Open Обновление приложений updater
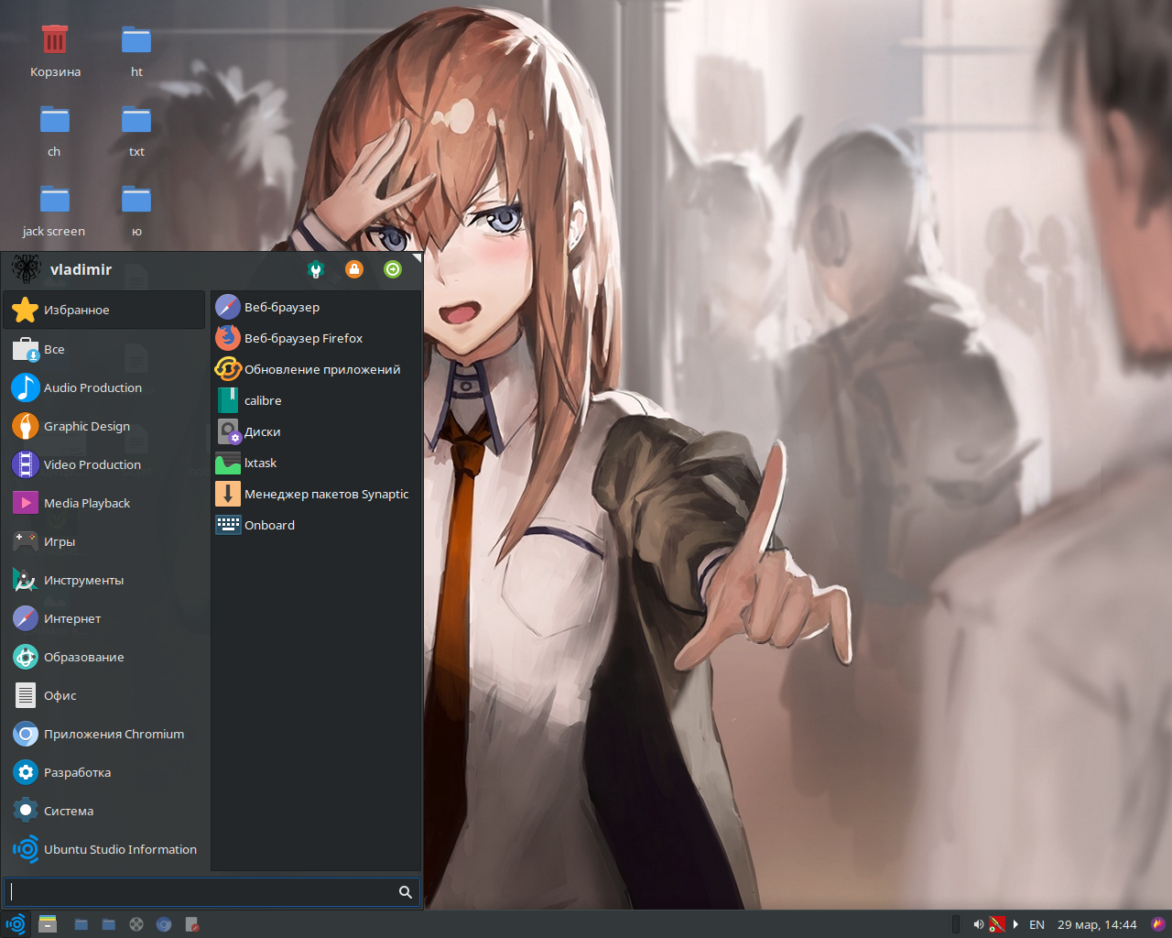This screenshot has height=938, width=1172. click(x=317, y=369)
